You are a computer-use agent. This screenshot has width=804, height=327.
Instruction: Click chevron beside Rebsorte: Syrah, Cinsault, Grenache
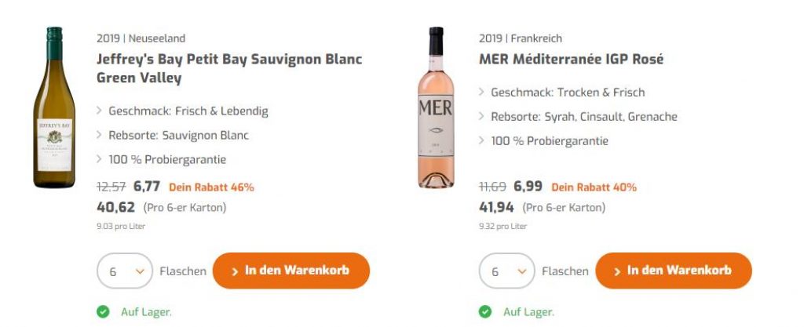(482, 117)
